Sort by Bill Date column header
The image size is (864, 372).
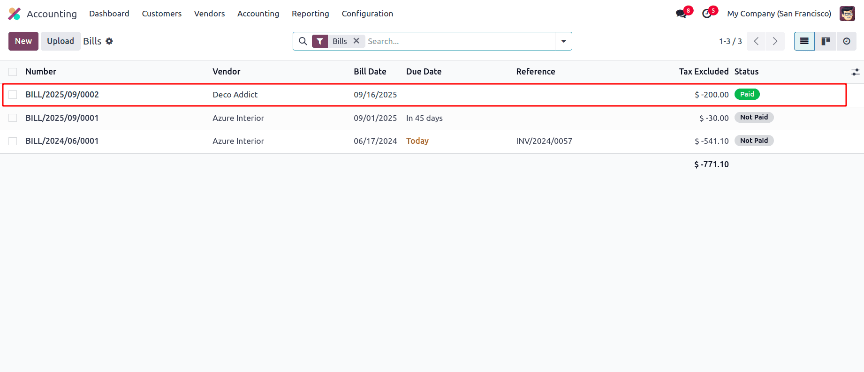point(370,72)
